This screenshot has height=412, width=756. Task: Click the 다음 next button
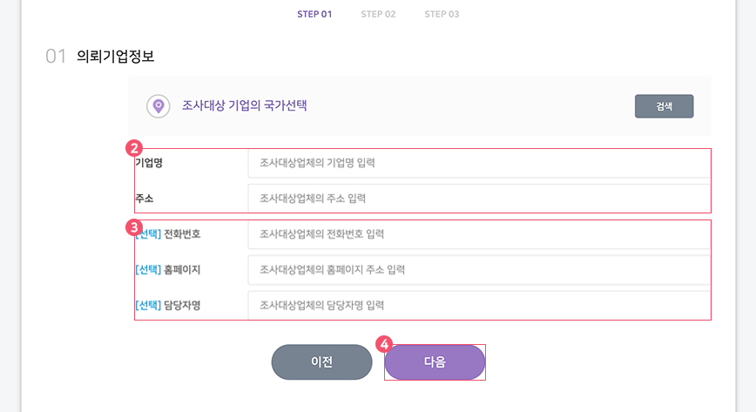[435, 361]
